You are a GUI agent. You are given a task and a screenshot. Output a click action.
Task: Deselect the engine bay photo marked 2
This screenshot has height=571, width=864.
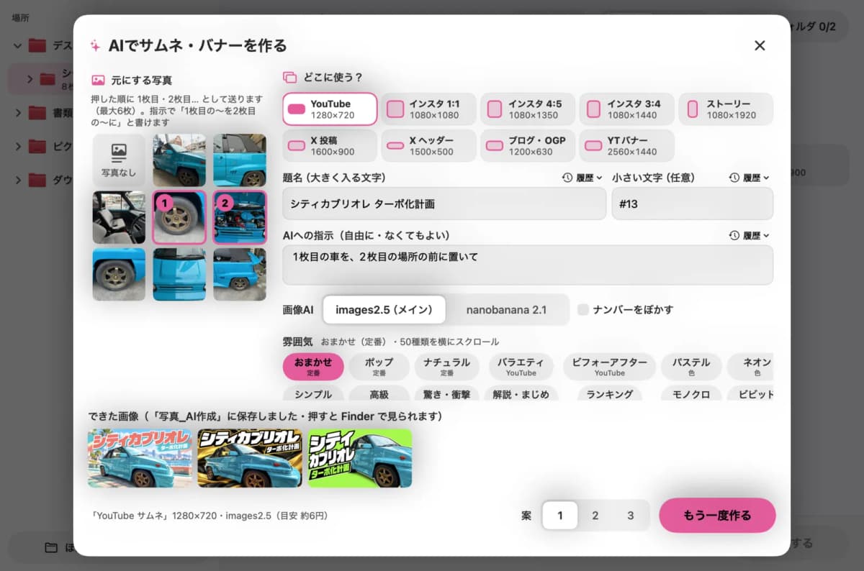coord(240,217)
